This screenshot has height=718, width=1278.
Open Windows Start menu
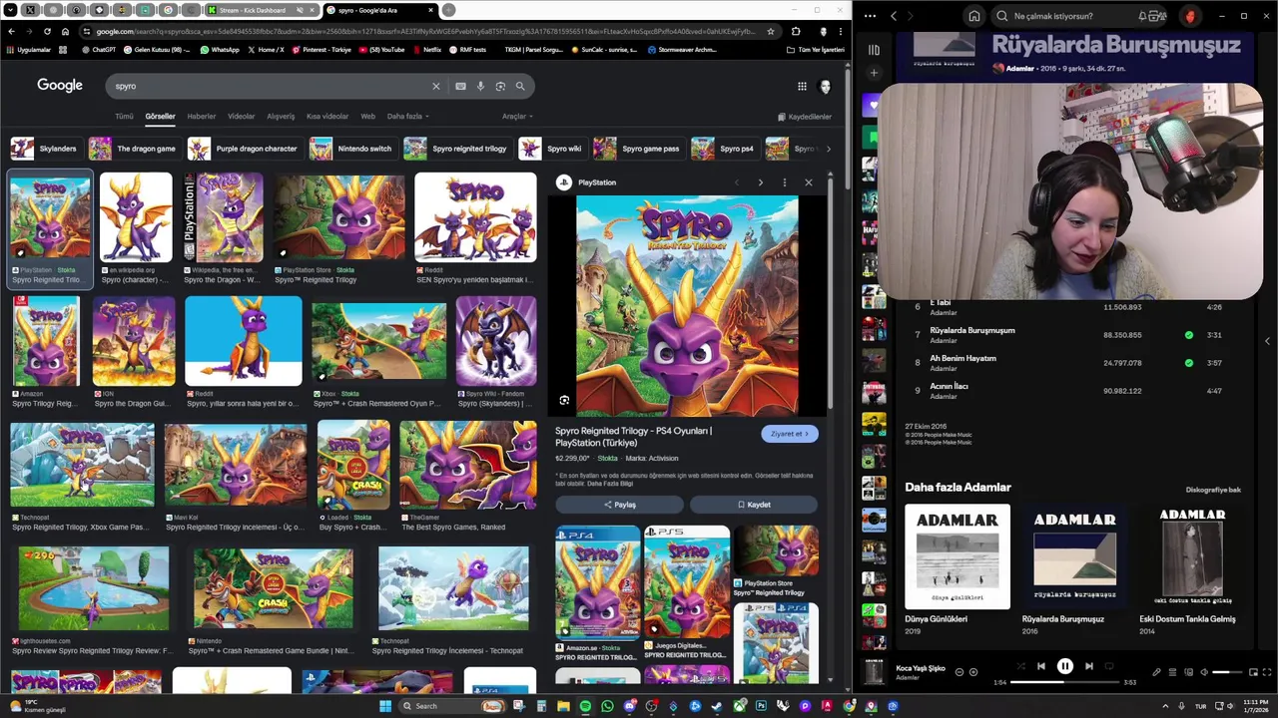(x=385, y=706)
